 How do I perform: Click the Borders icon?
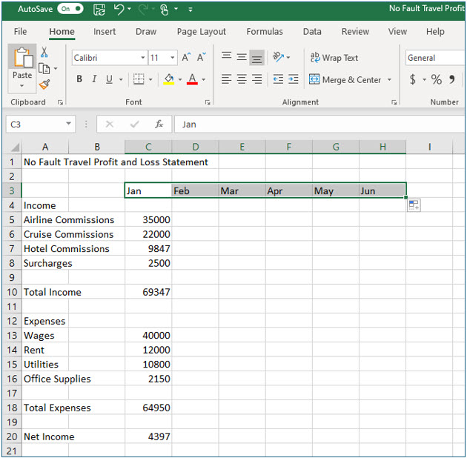[x=139, y=79]
